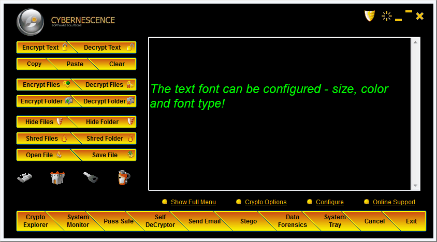Close the window with the yellow X
The width and height of the screenshot is (437, 242).
[x=420, y=16]
